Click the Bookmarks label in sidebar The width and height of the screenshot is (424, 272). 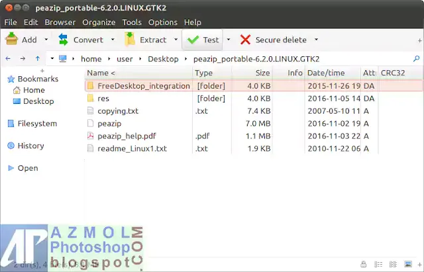[38, 79]
